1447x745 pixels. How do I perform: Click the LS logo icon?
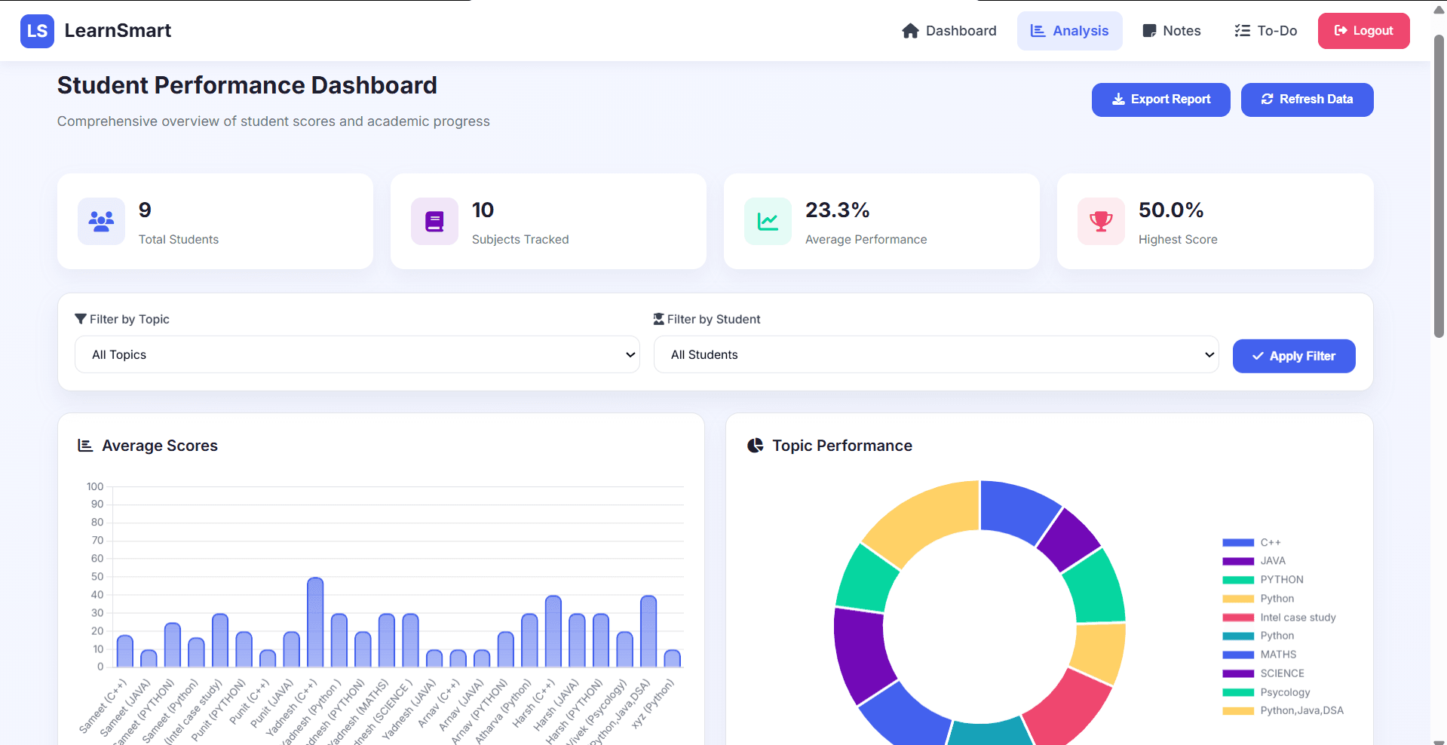coord(37,31)
